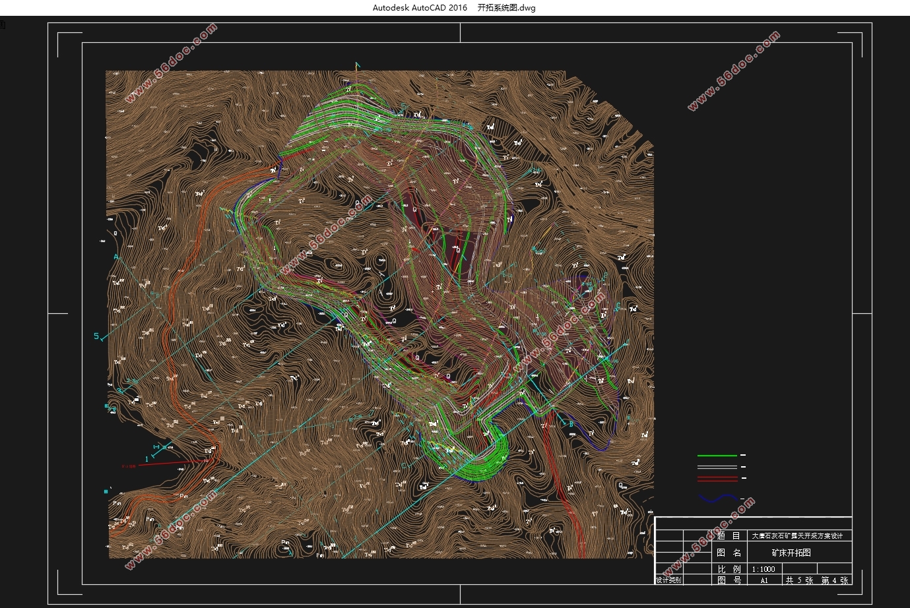
Task: Click the 共 5 张 total sheets text
Action: tap(798, 580)
